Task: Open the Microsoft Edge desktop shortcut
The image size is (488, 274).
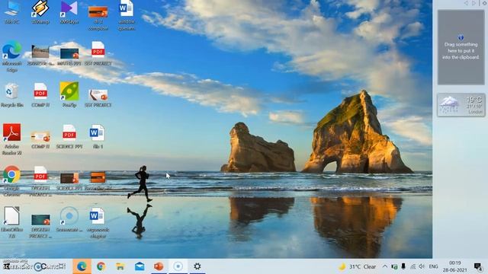Action: click(12, 56)
